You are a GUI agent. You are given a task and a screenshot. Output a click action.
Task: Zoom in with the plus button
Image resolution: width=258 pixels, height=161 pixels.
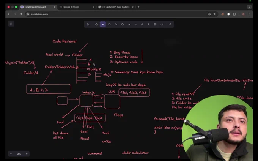point(27,154)
